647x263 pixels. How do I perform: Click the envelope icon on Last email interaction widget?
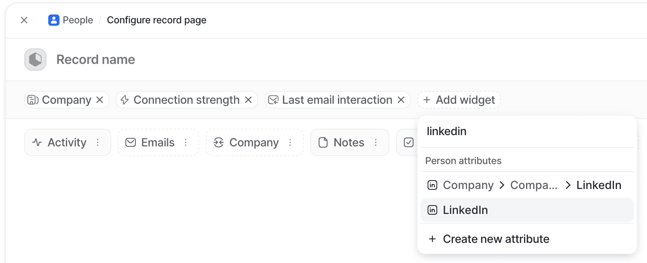pyautogui.click(x=273, y=100)
